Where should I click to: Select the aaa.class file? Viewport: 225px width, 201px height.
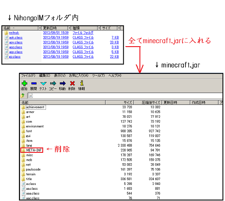pos(33,193)
